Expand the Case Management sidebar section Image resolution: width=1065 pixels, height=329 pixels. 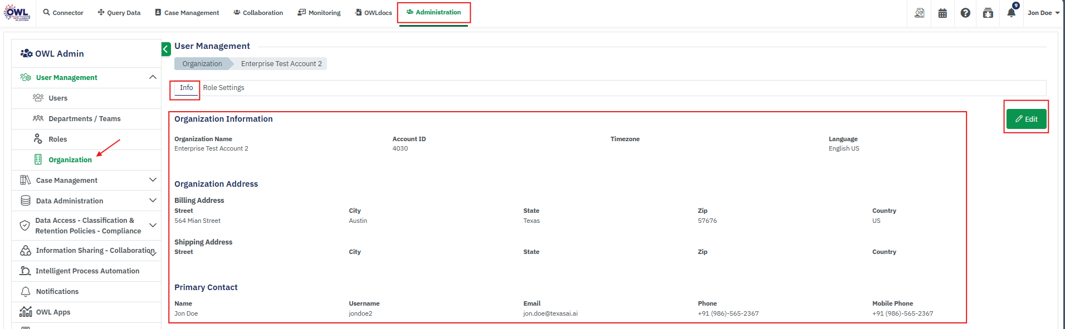pos(153,180)
